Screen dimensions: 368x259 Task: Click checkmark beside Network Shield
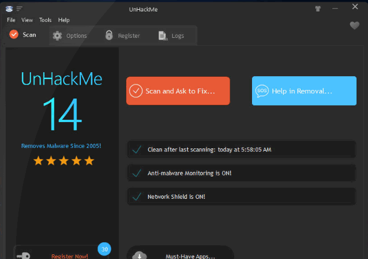pyautogui.click(x=137, y=197)
